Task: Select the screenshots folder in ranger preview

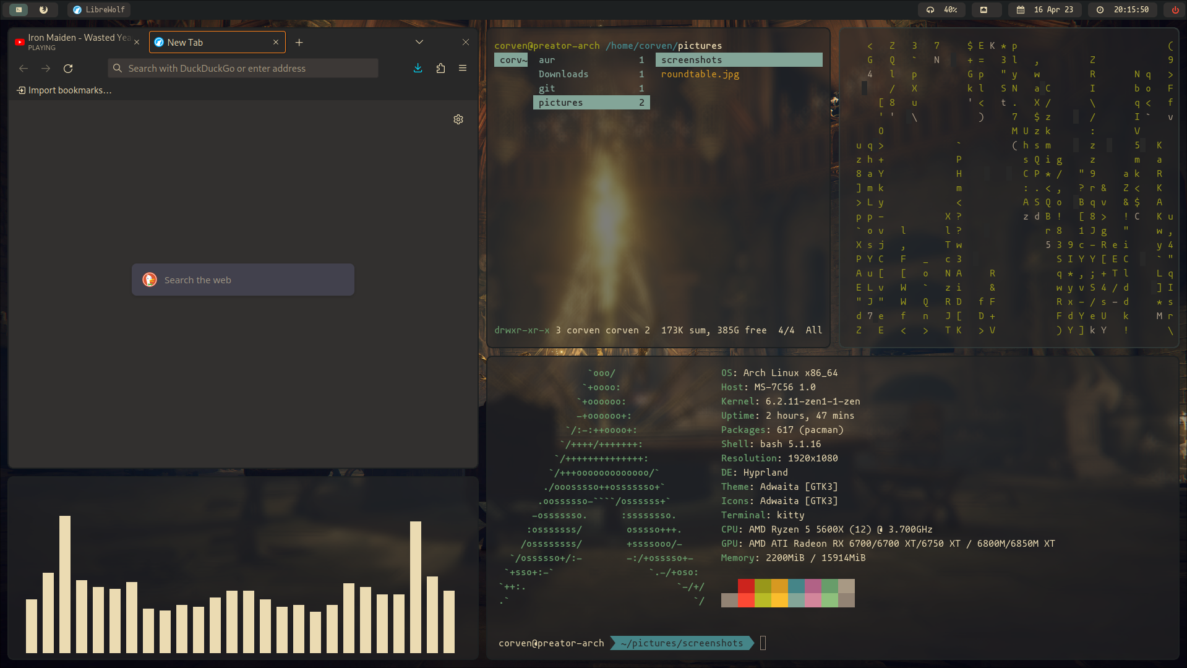Action: pos(739,60)
